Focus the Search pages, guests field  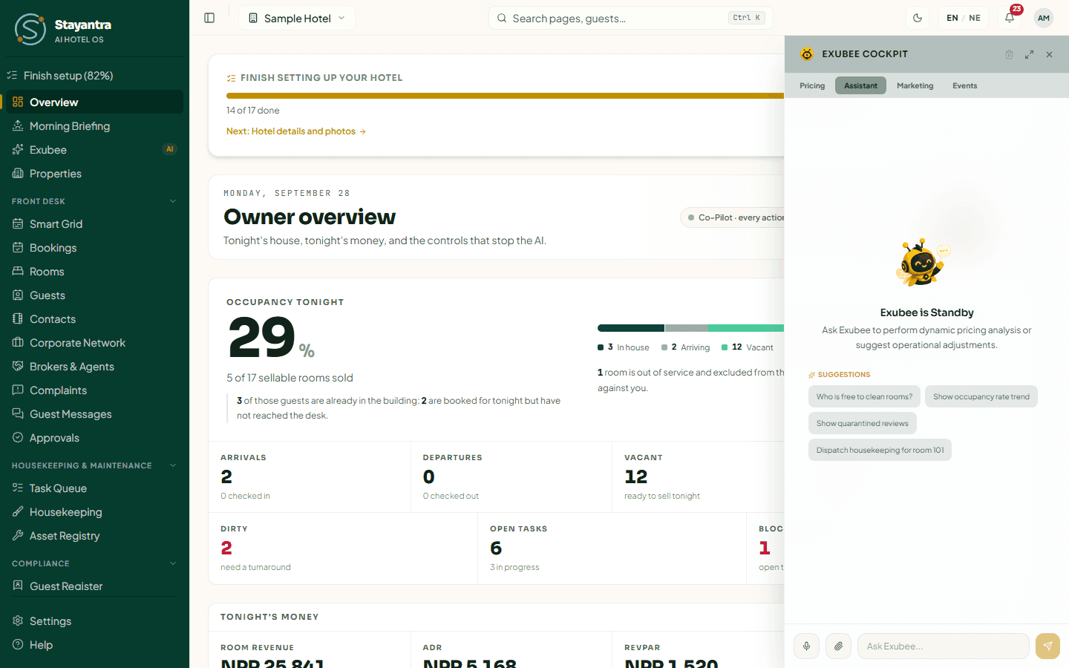[630, 18]
